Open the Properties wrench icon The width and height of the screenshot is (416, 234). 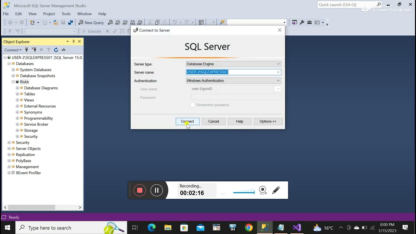pos(302,22)
